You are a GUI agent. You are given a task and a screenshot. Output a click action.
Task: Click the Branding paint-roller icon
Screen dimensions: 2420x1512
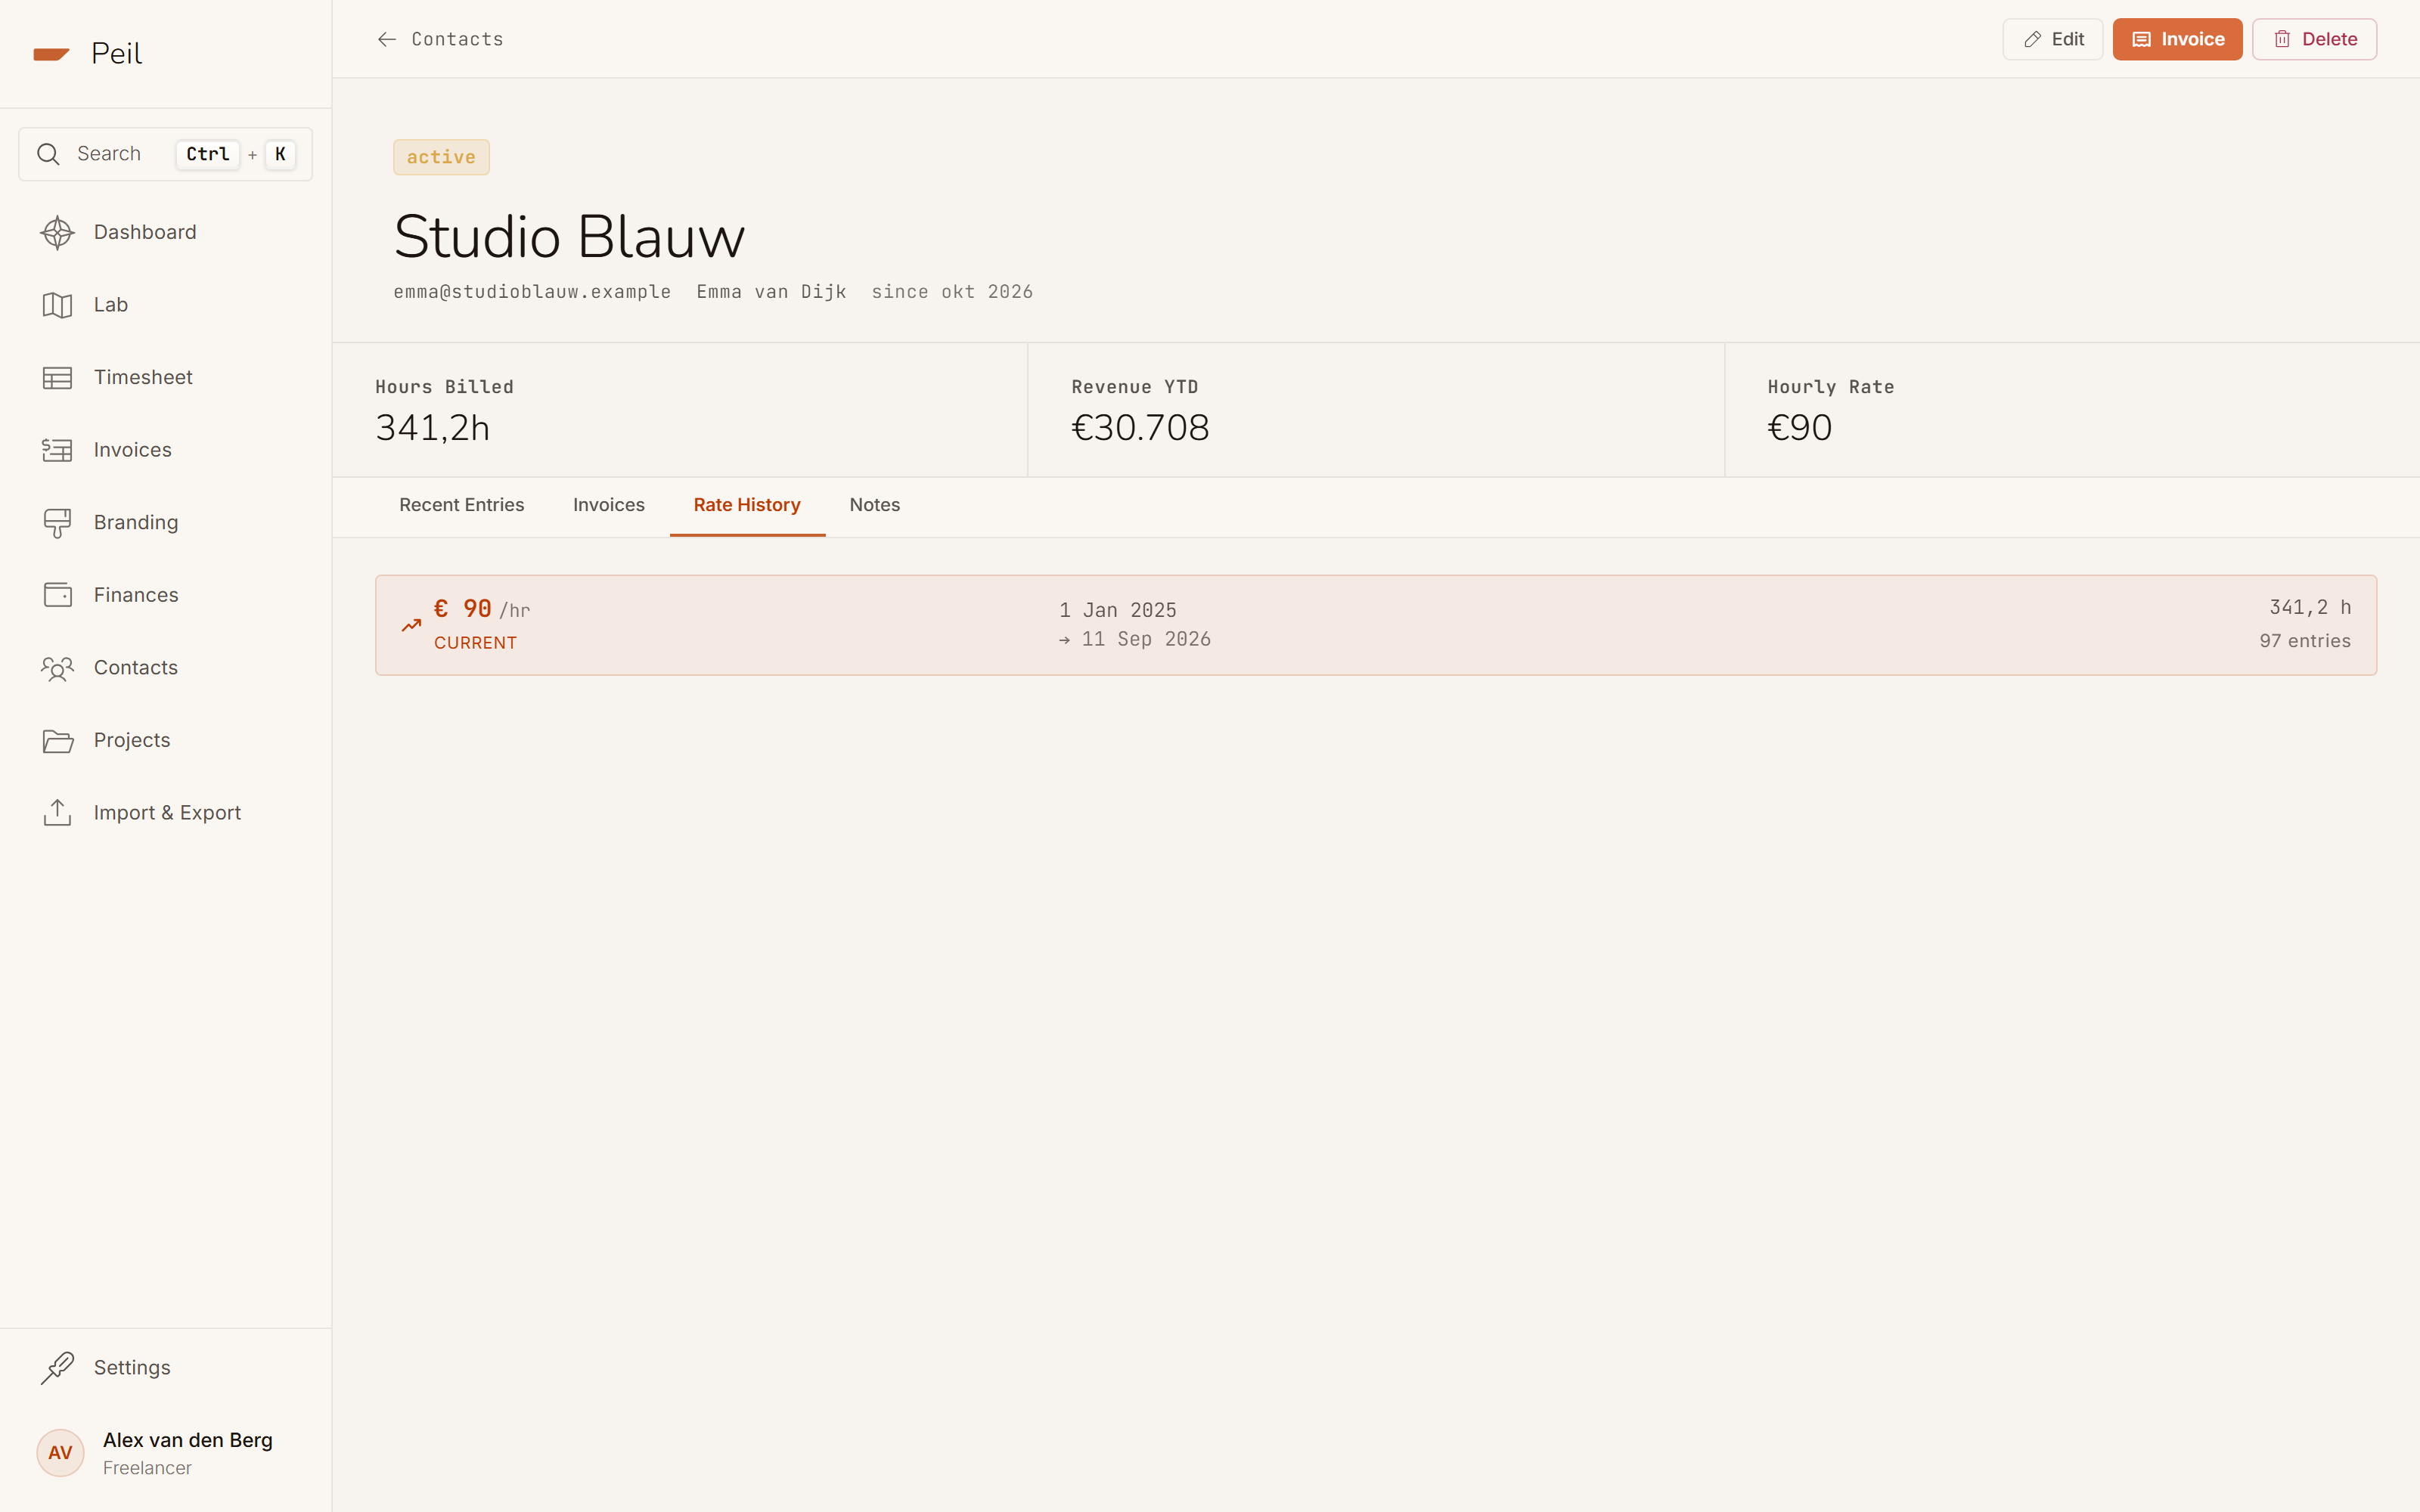[57, 523]
